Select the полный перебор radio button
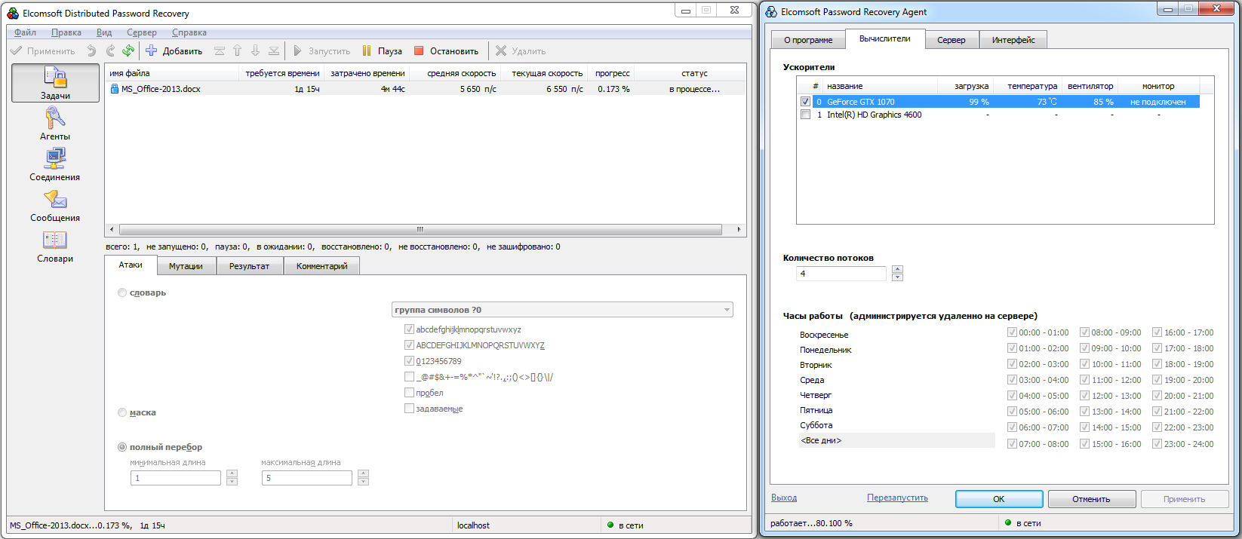Image resolution: width=1242 pixels, height=539 pixels. click(122, 447)
